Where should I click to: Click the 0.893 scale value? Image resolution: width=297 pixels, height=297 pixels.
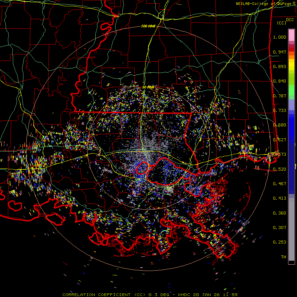pyautogui.click(x=280, y=66)
